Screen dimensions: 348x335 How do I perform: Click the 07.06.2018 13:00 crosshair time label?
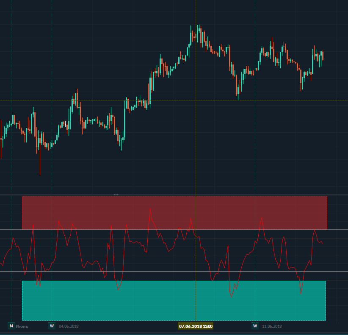[196, 326]
